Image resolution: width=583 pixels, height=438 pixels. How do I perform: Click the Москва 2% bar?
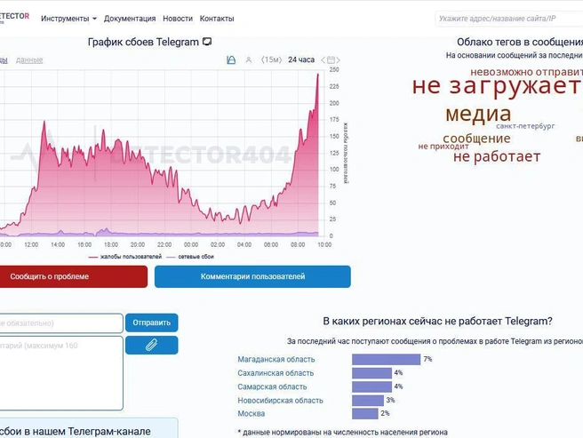[x=365, y=413]
